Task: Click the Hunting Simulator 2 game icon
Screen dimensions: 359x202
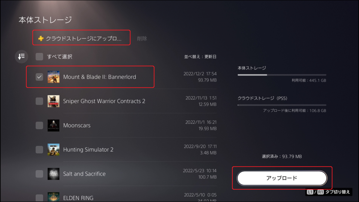Action: 54,150
